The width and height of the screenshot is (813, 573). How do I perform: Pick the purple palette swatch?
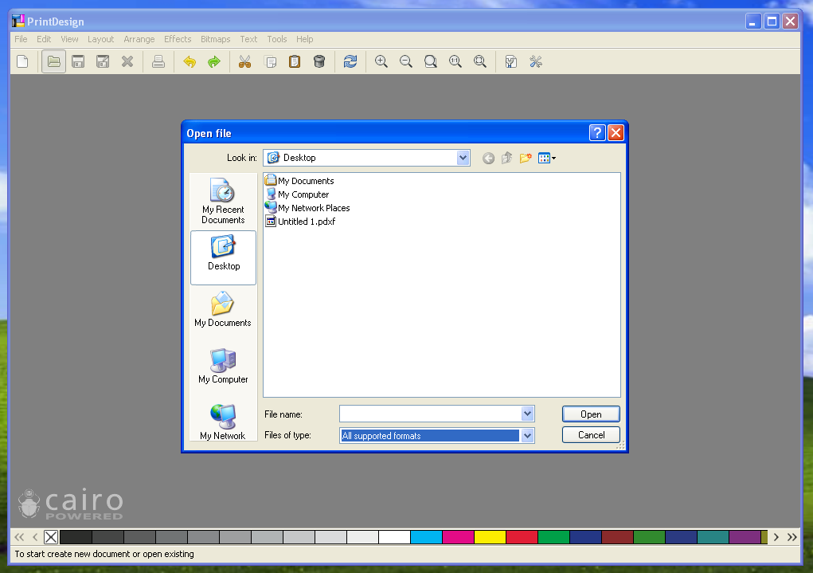(745, 536)
